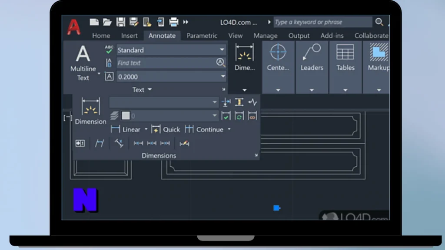This screenshot has width=445, height=250.
Task: Expand the Centerlines panel arrow
Action: pos(278,90)
